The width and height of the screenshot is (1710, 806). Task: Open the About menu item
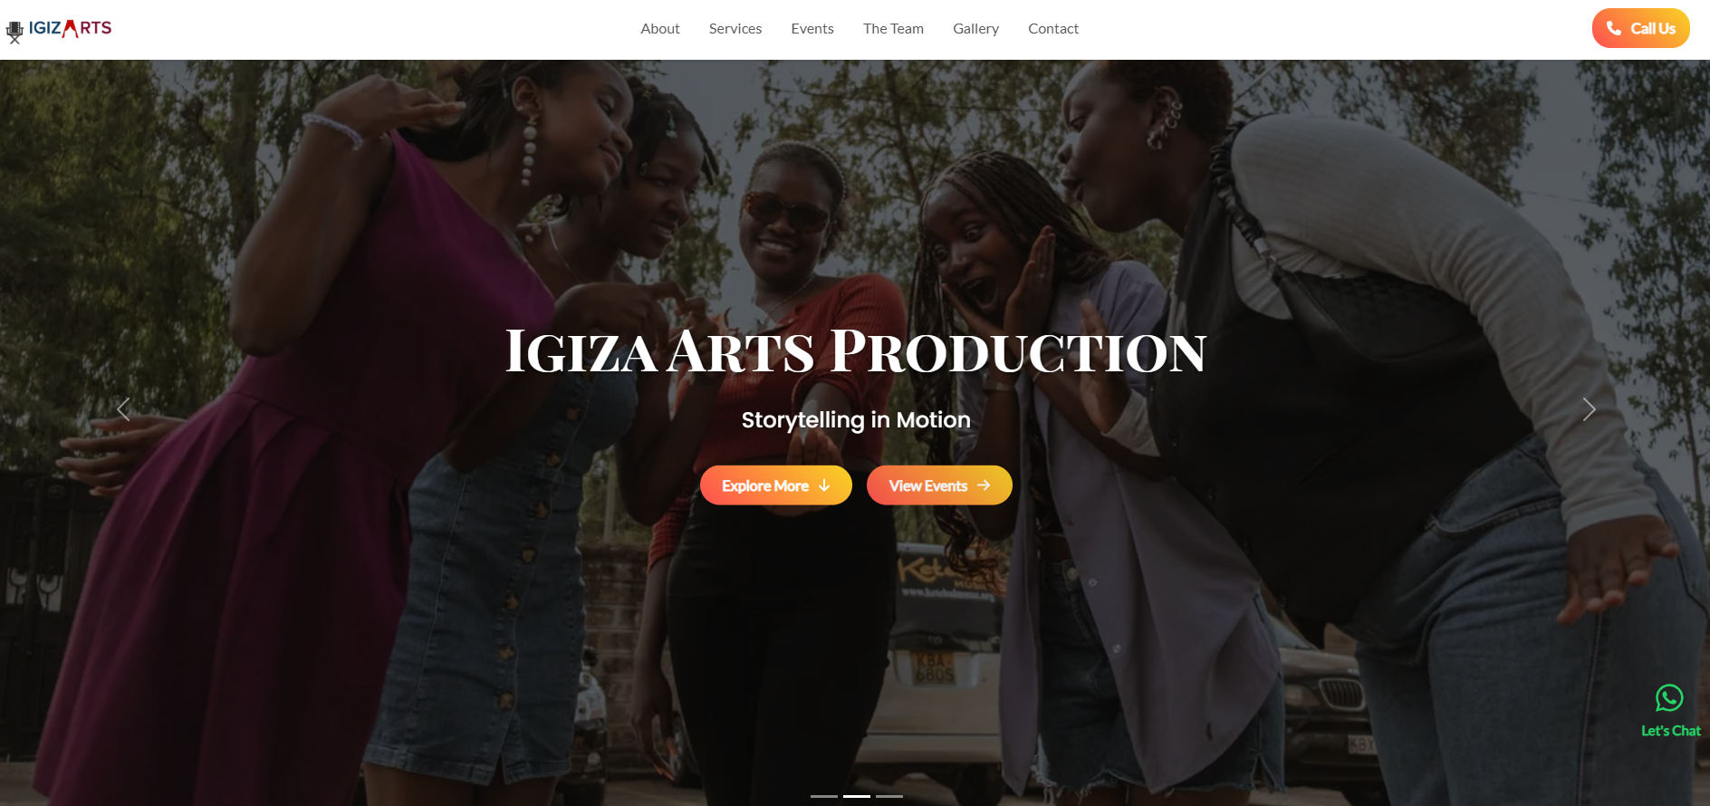coord(660,29)
